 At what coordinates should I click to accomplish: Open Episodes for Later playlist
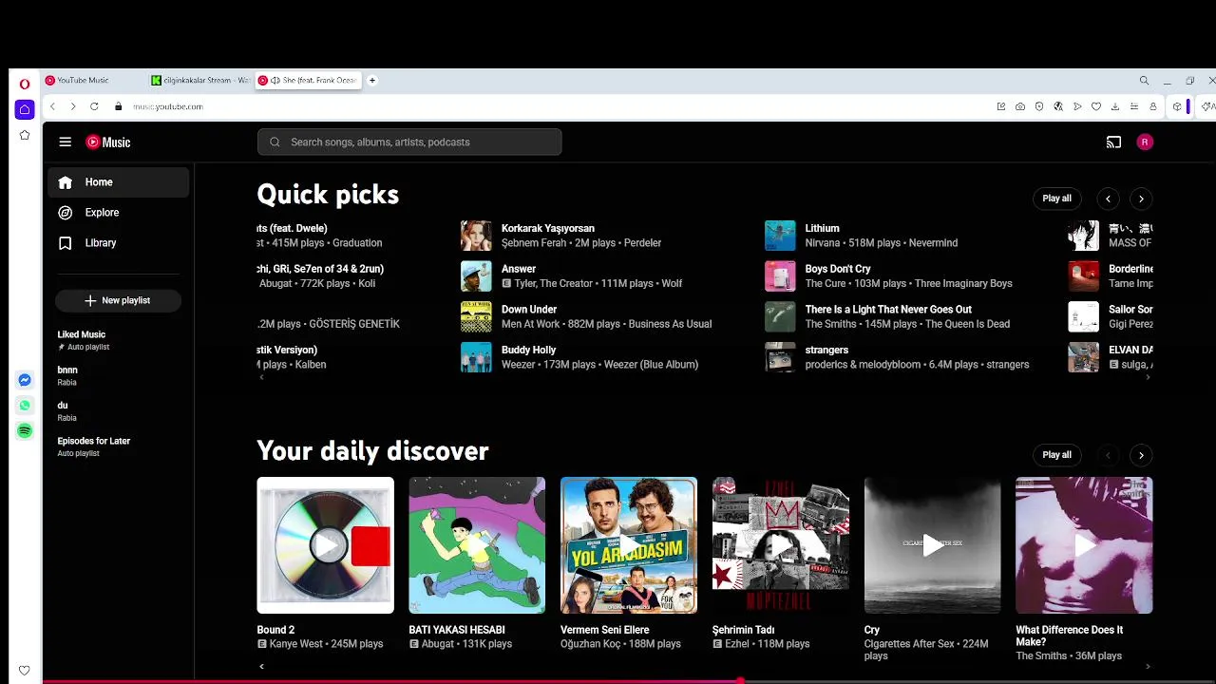click(118, 446)
